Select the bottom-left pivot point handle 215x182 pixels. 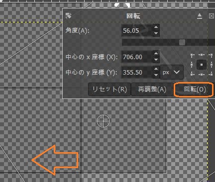192,74
